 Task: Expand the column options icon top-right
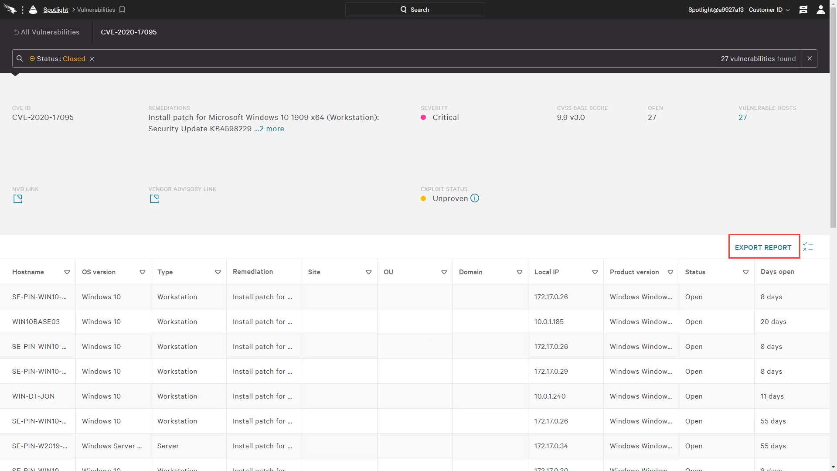pos(809,247)
